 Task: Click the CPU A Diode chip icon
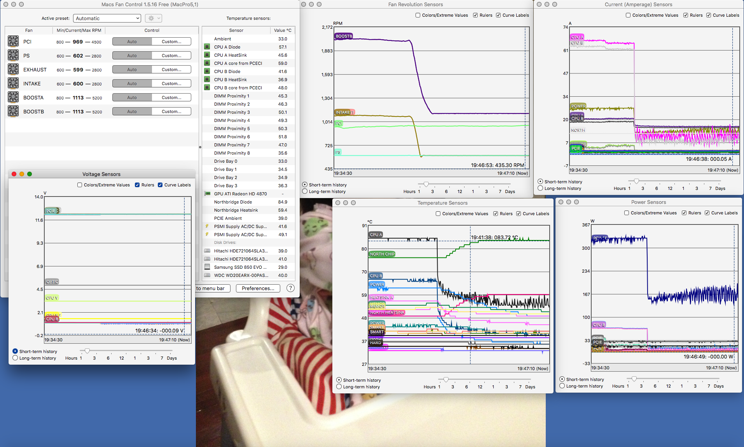tap(207, 47)
